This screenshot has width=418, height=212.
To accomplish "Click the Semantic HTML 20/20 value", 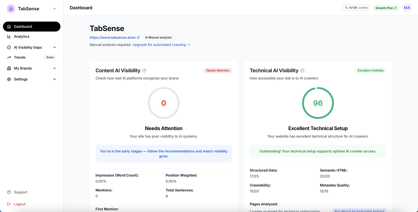I will (325, 176).
